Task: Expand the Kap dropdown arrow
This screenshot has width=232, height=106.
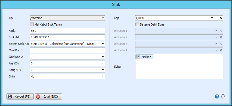Action: pos(212,18)
